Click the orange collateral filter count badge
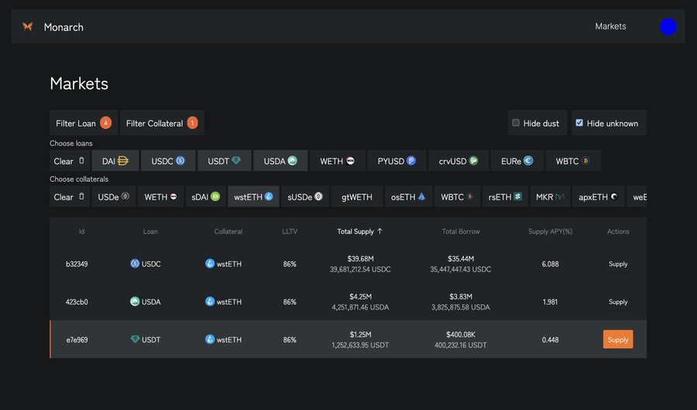 click(192, 122)
